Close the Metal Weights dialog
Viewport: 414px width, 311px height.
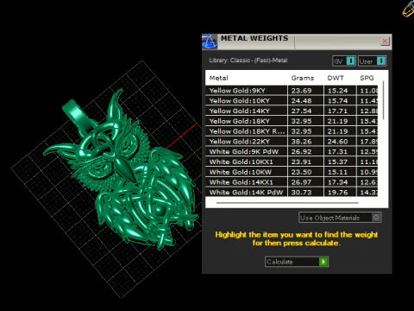pos(385,41)
